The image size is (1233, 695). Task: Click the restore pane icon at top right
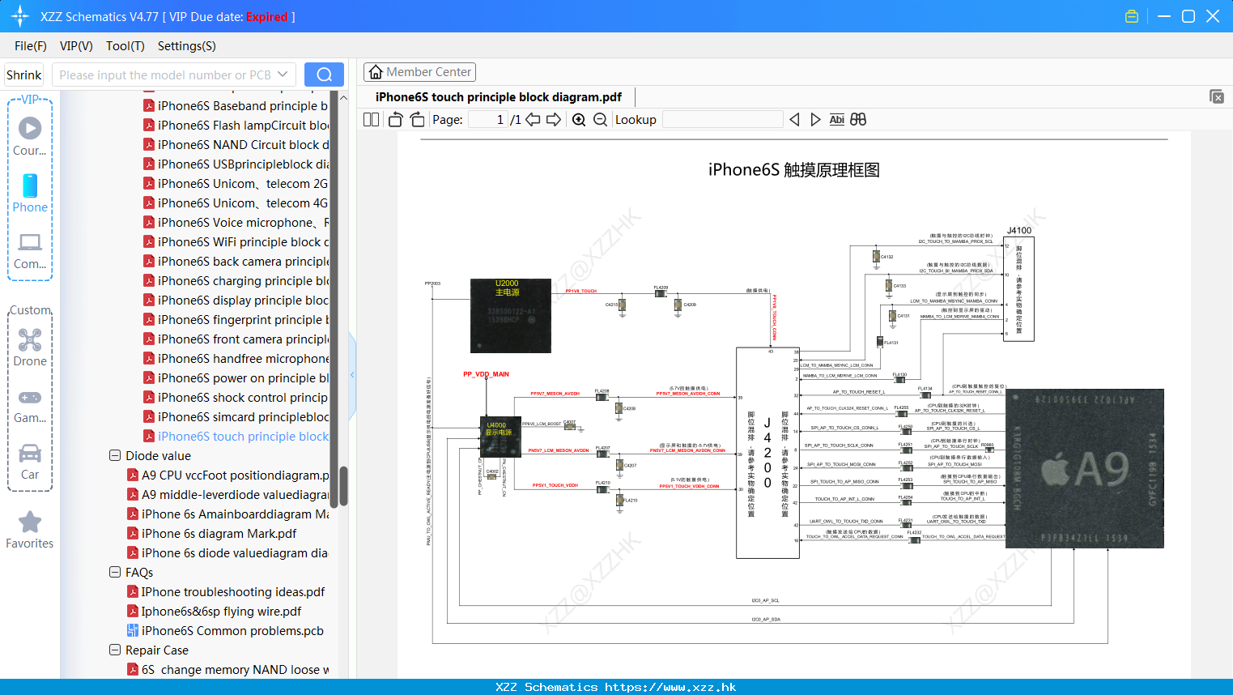(1216, 96)
